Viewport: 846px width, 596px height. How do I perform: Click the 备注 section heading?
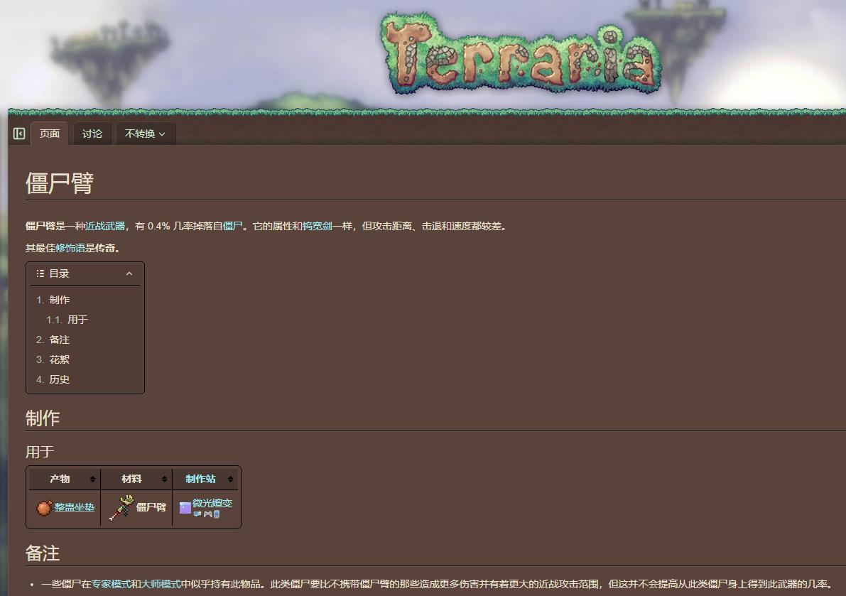click(x=43, y=553)
